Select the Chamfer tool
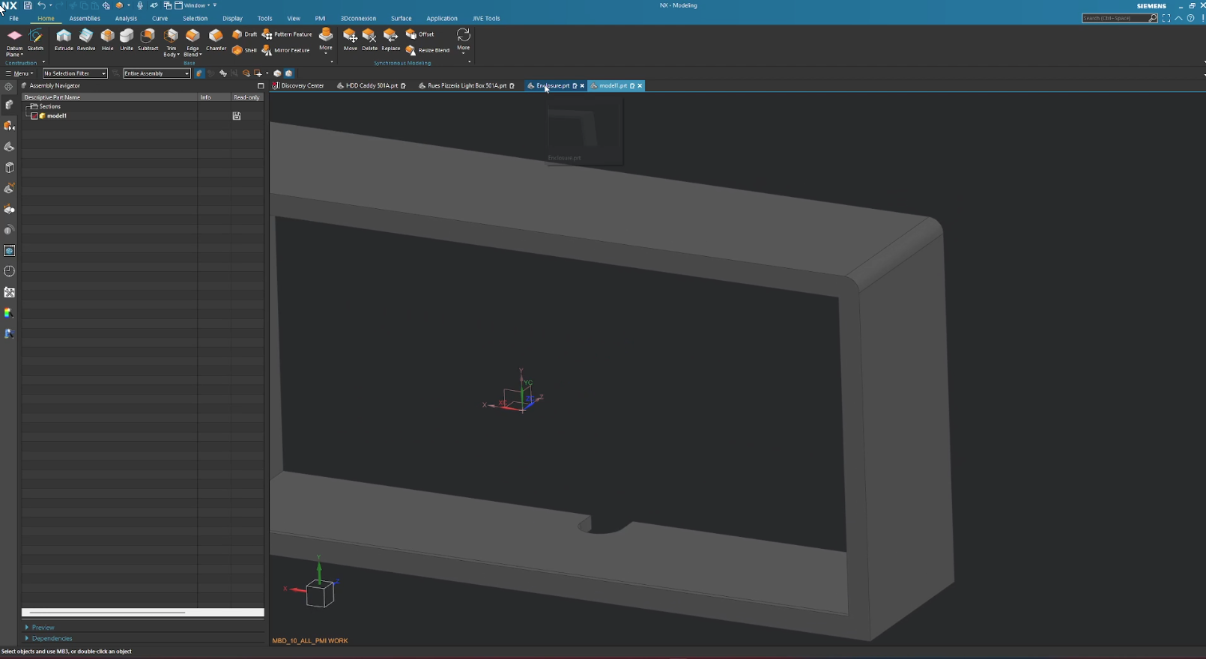This screenshot has width=1206, height=659. click(x=216, y=40)
